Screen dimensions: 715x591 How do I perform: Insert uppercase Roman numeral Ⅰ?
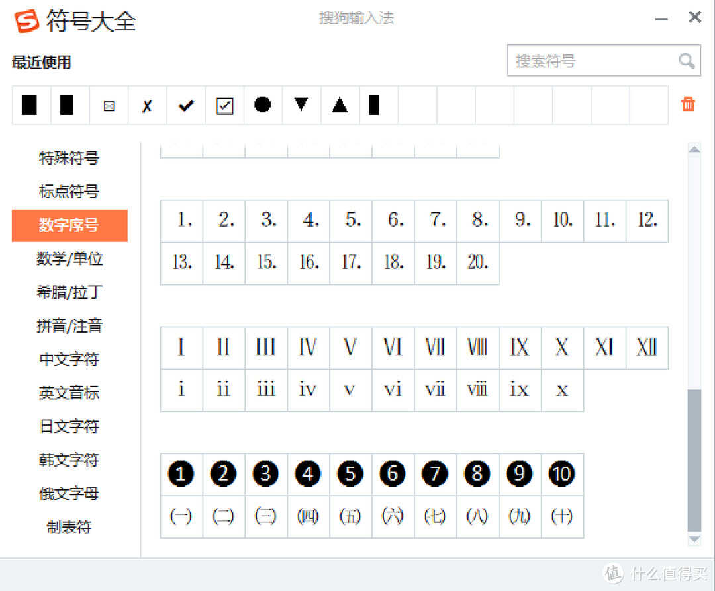click(x=181, y=348)
